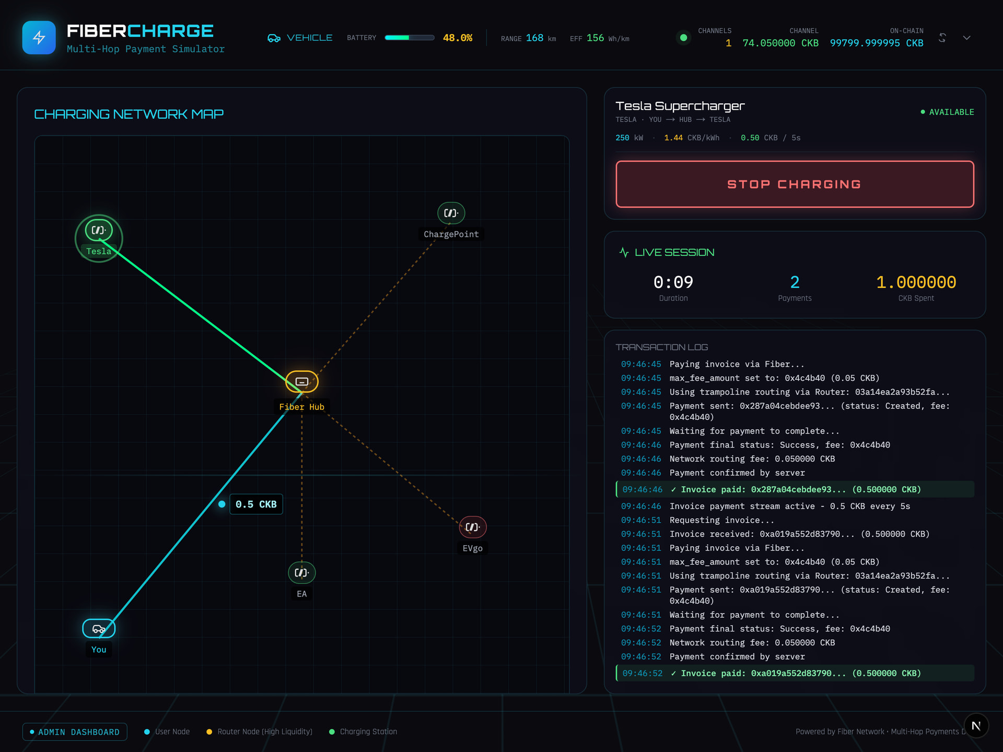Click the FiberCharge lightning bolt logo
The width and height of the screenshot is (1003, 752).
click(x=39, y=38)
